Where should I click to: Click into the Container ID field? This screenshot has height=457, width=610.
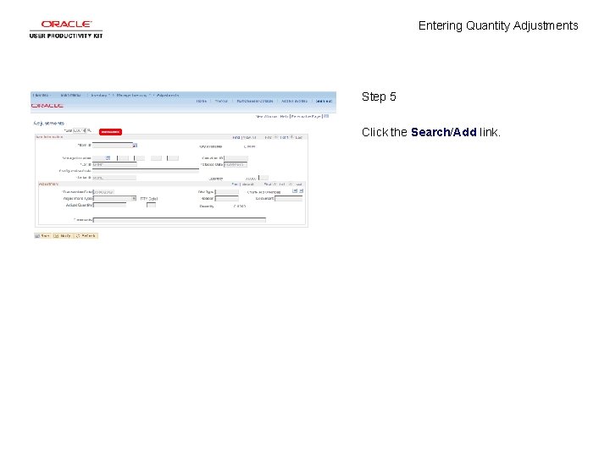[x=236, y=158]
